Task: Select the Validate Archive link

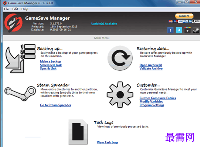Action: tap(151, 69)
